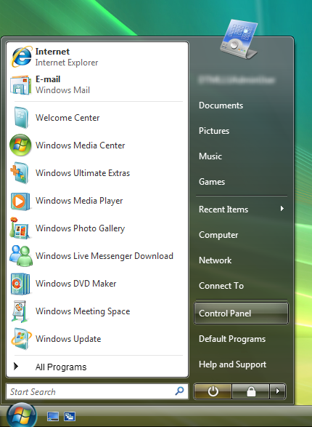Open Documents from the right pane
Image resolution: width=312 pixels, height=427 pixels.
pyautogui.click(x=221, y=105)
